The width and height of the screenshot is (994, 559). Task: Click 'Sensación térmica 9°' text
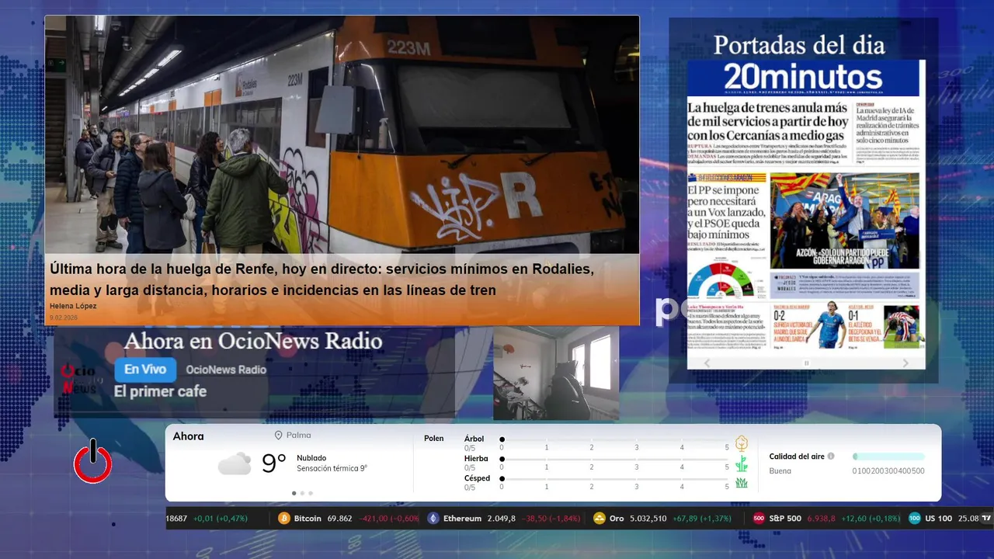(x=332, y=469)
